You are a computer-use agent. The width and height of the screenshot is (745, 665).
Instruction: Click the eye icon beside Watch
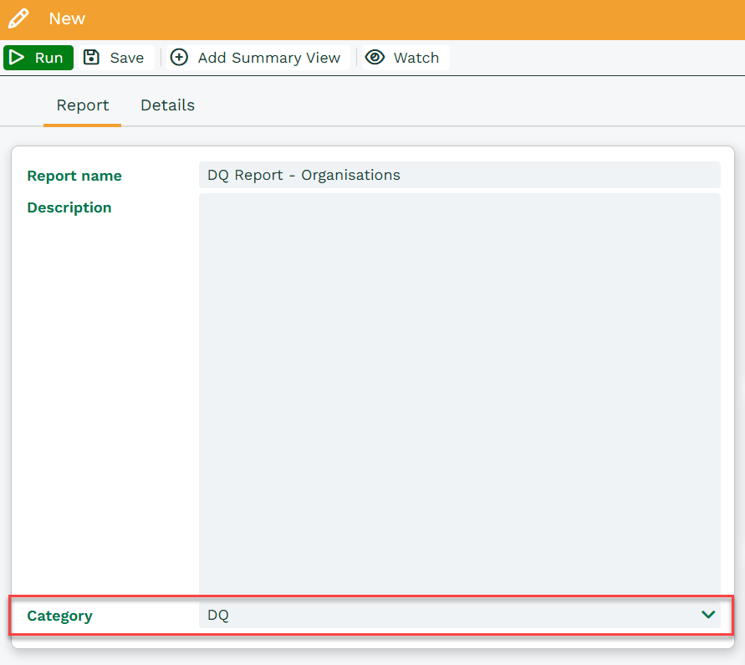click(375, 58)
